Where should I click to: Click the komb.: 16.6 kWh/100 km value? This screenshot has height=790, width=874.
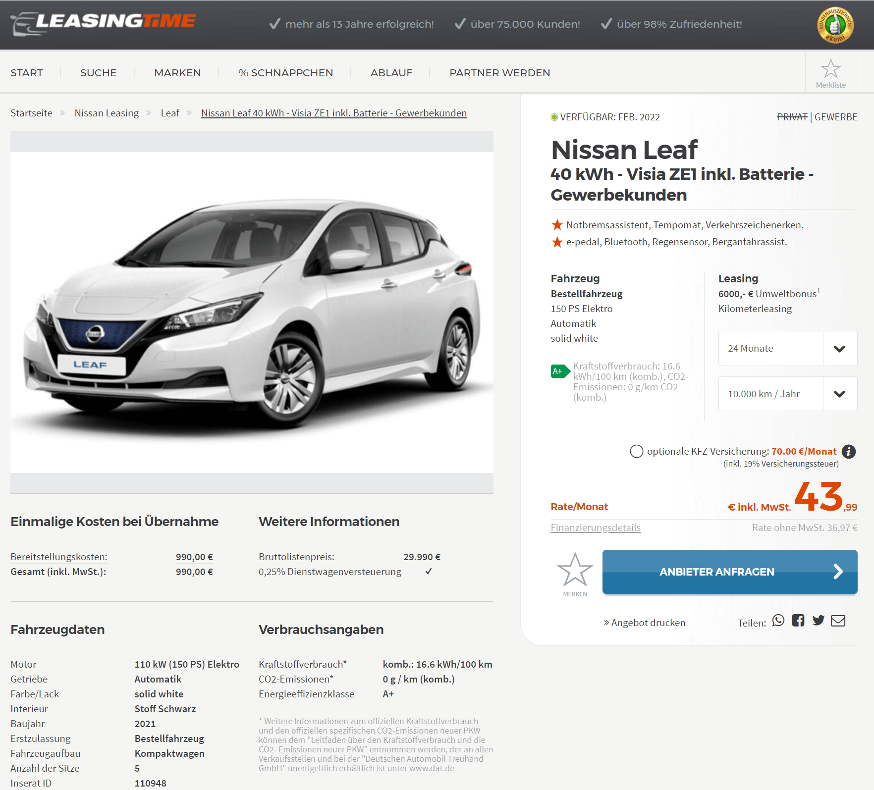pos(437,664)
